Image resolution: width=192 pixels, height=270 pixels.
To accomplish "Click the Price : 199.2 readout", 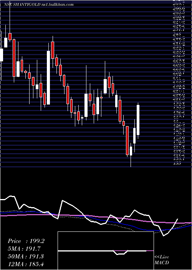I will pyautogui.click(x=26, y=241).
